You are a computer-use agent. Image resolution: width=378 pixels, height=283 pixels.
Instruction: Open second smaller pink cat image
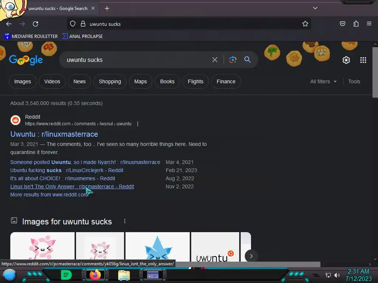click(100, 247)
